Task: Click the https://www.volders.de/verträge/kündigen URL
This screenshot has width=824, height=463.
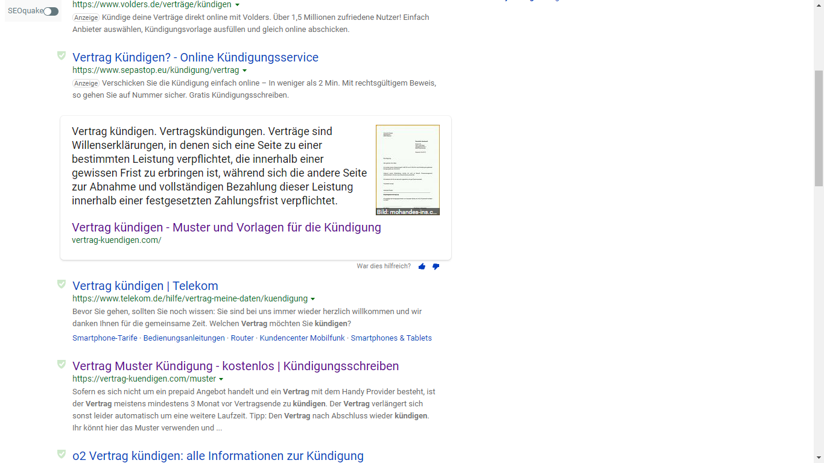Action: [152, 4]
